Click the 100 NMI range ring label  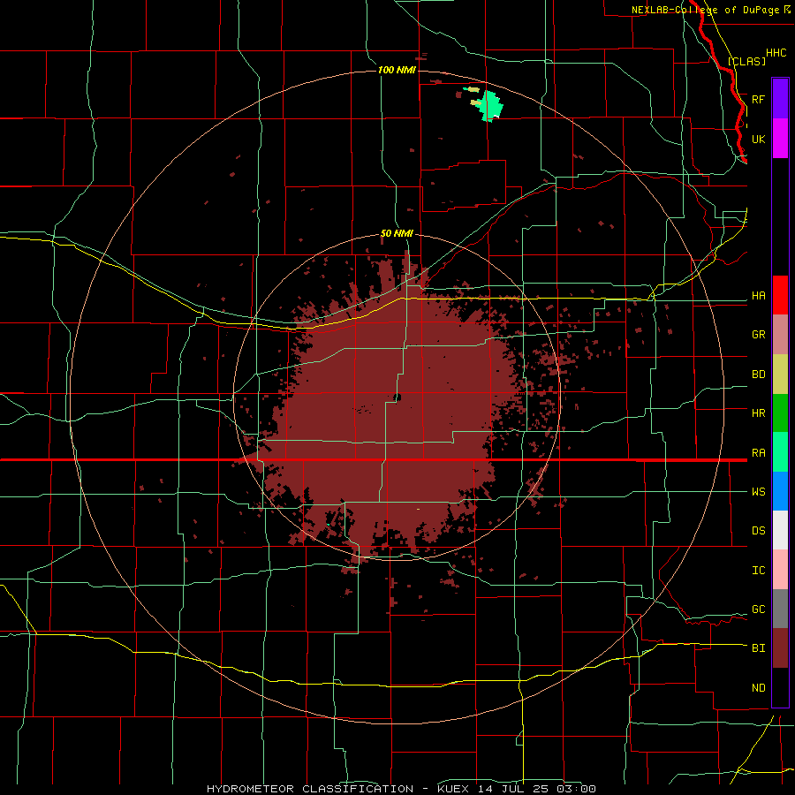(x=397, y=70)
